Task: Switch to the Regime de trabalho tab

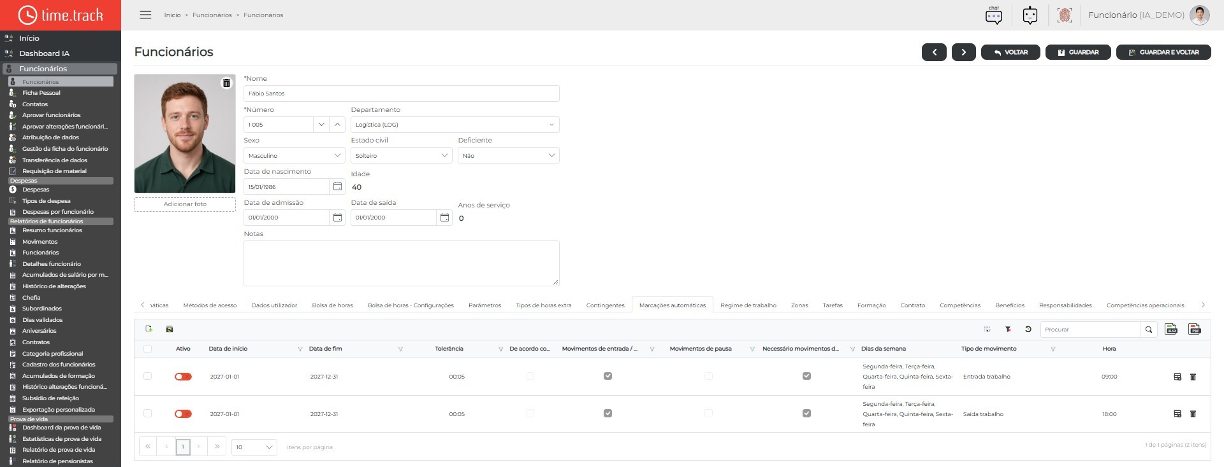Action: pyautogui.click(x=748, y=305)
